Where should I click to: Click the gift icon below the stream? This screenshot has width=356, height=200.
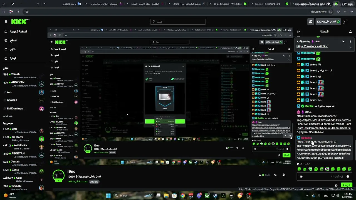pos(284,175)
